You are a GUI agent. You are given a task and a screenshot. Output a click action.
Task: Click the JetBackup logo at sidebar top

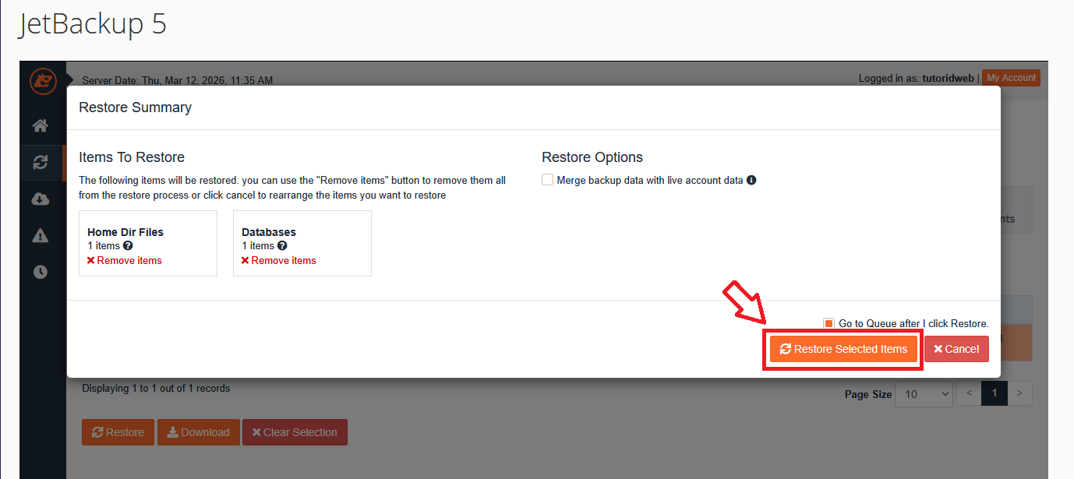coord(44,81)
